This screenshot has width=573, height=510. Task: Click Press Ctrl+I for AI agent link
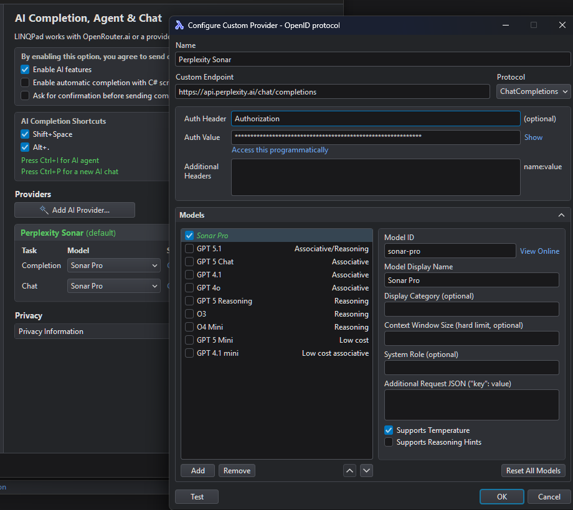pyautogui.click(x=60, y=160)
